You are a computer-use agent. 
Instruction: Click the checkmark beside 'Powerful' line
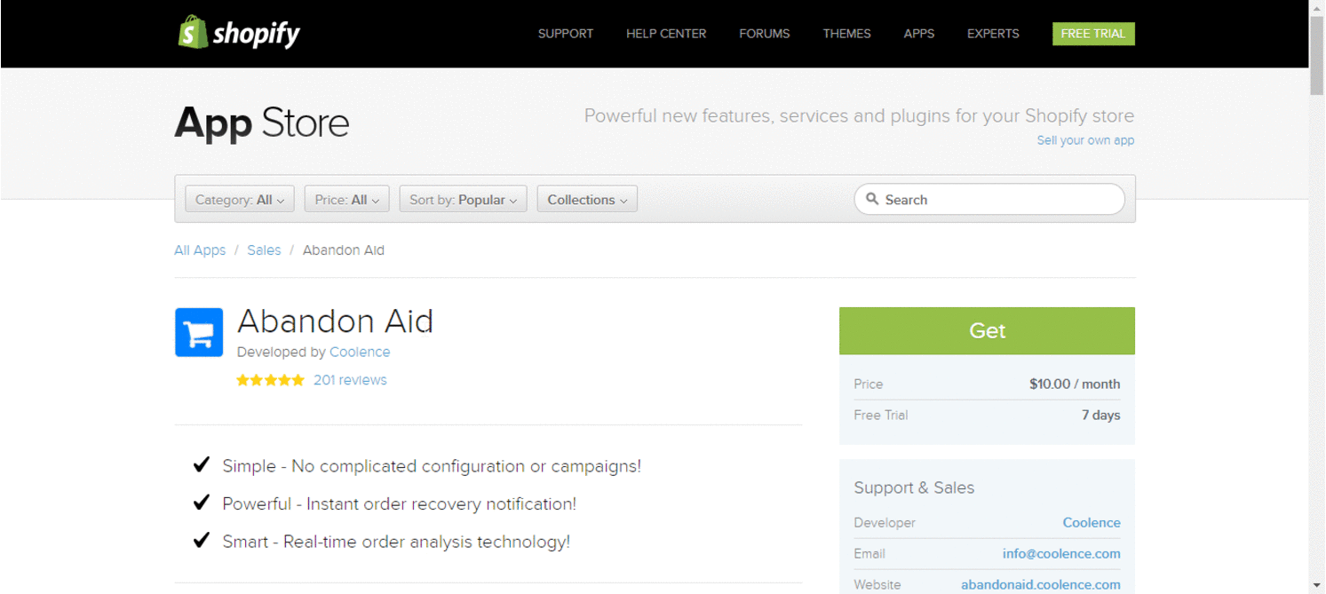(202, 503)
